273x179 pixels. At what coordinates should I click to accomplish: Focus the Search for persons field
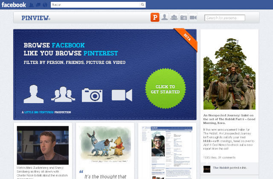click(x=225, y=18)
